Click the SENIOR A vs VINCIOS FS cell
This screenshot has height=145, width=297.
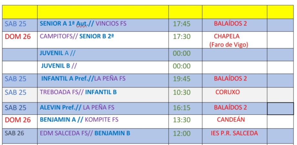(83, 24)
